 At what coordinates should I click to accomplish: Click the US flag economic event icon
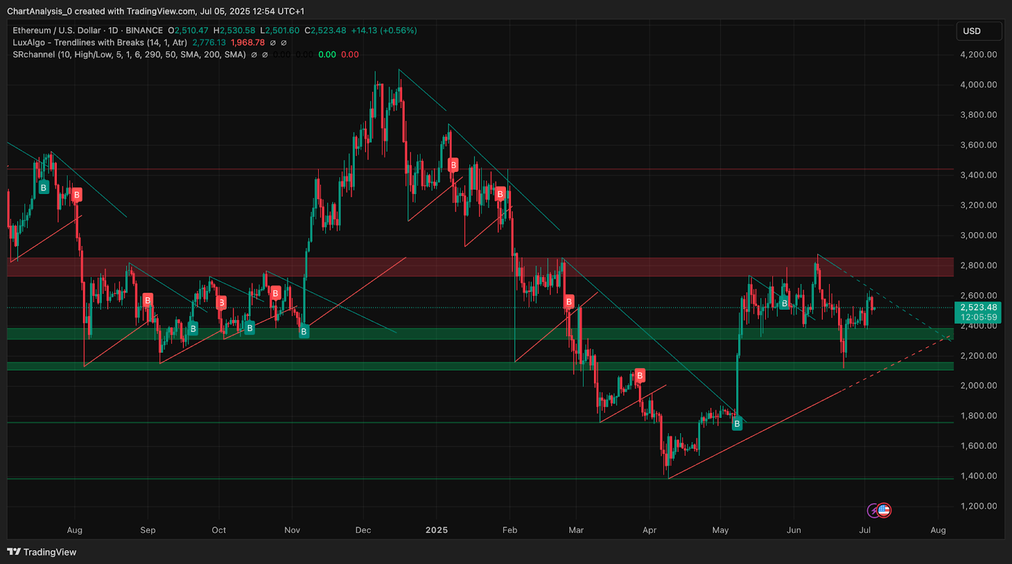click(884, 510)
